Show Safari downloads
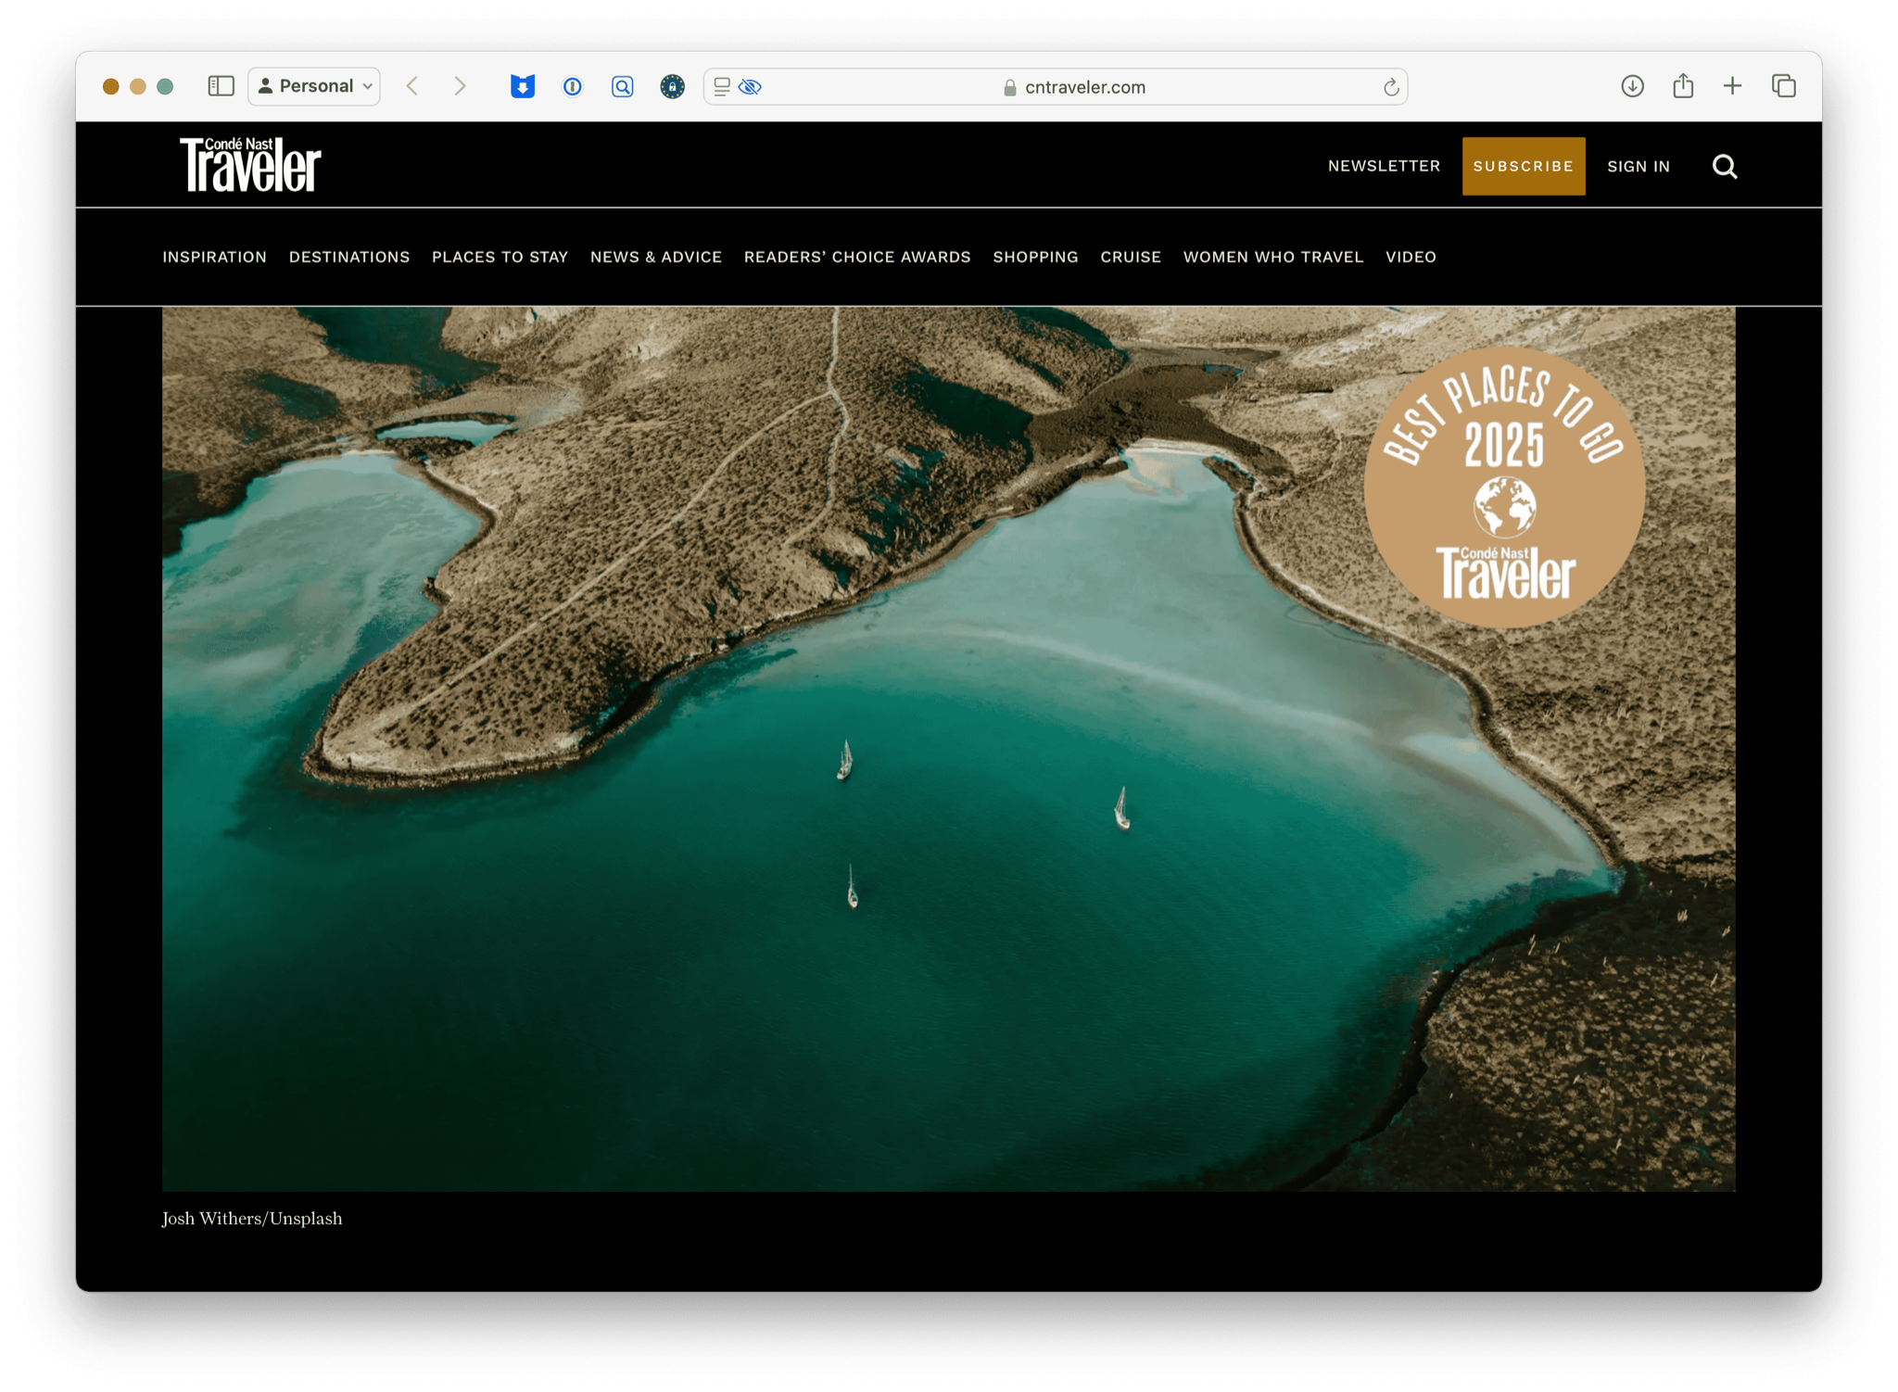This screenshot has width=1898, height=1392. click(x=1632, y=86)
